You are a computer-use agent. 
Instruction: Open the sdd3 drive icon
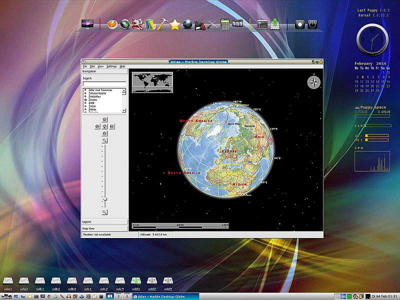[x=168, y=281]
